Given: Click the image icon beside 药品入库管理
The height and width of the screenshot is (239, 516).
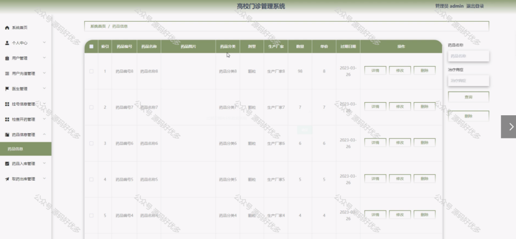Looking at the screenshot, I should [x=7, y=164].
